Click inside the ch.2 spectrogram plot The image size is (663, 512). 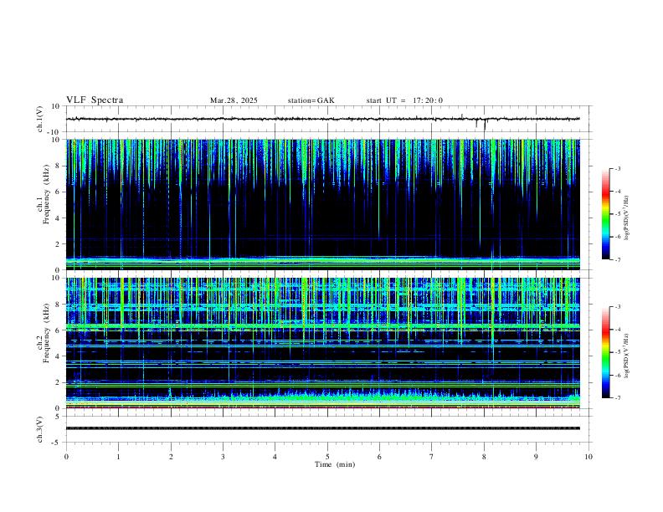coord(323,343)
